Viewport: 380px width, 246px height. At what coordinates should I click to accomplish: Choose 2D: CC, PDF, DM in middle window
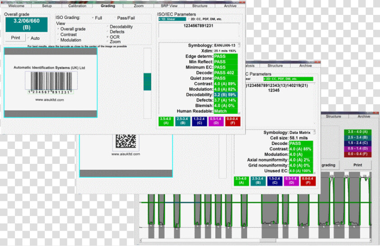click(x=289, y=79)
